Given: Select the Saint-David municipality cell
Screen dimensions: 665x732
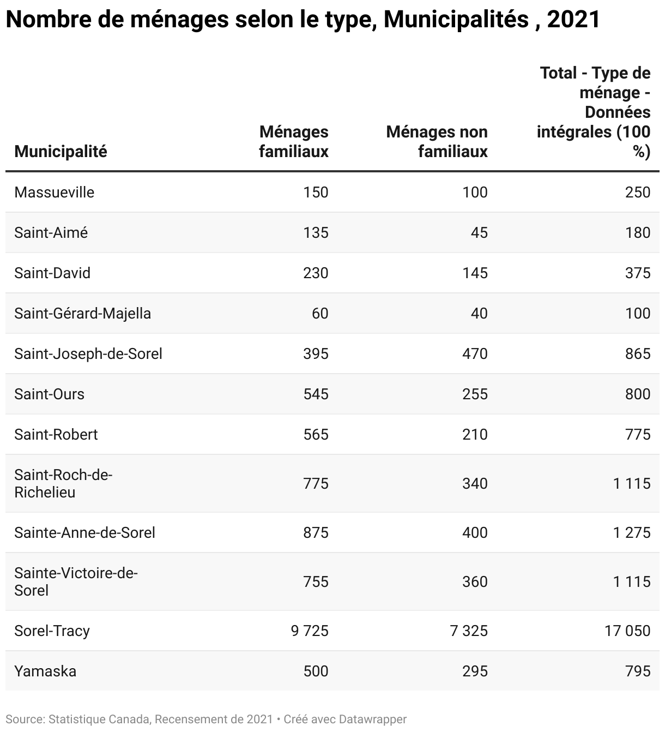Looking at the screenshot, I should (52, 273).
